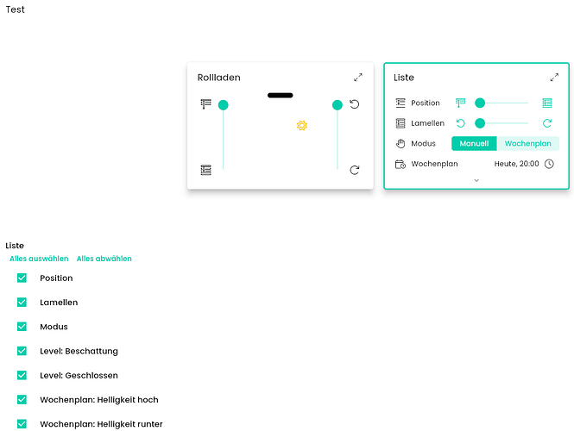
Task: Click the Alles abwählen link
Action: click(104, 259)
